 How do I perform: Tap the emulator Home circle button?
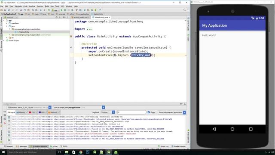click(x=232, y=129)
